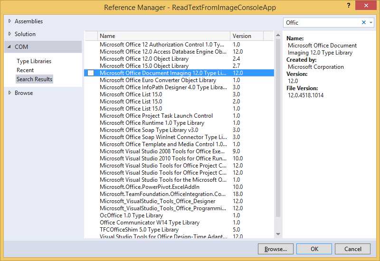The image size is (380, 261).
Task: Sort list by Version column header
Action: point(247,36)
